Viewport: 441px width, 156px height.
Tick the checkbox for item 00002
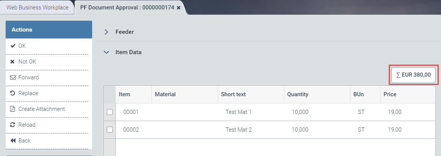click(x=110, y=130)
